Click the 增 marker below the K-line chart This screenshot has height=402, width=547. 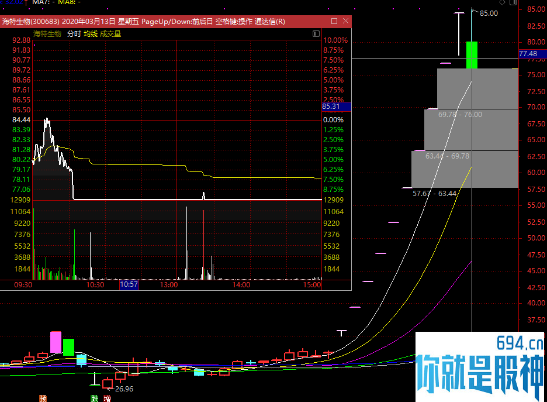pyautogui.click(x=107, y=398)
